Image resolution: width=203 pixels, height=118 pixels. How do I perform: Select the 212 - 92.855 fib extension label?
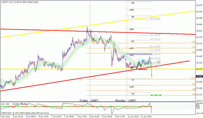155,50
